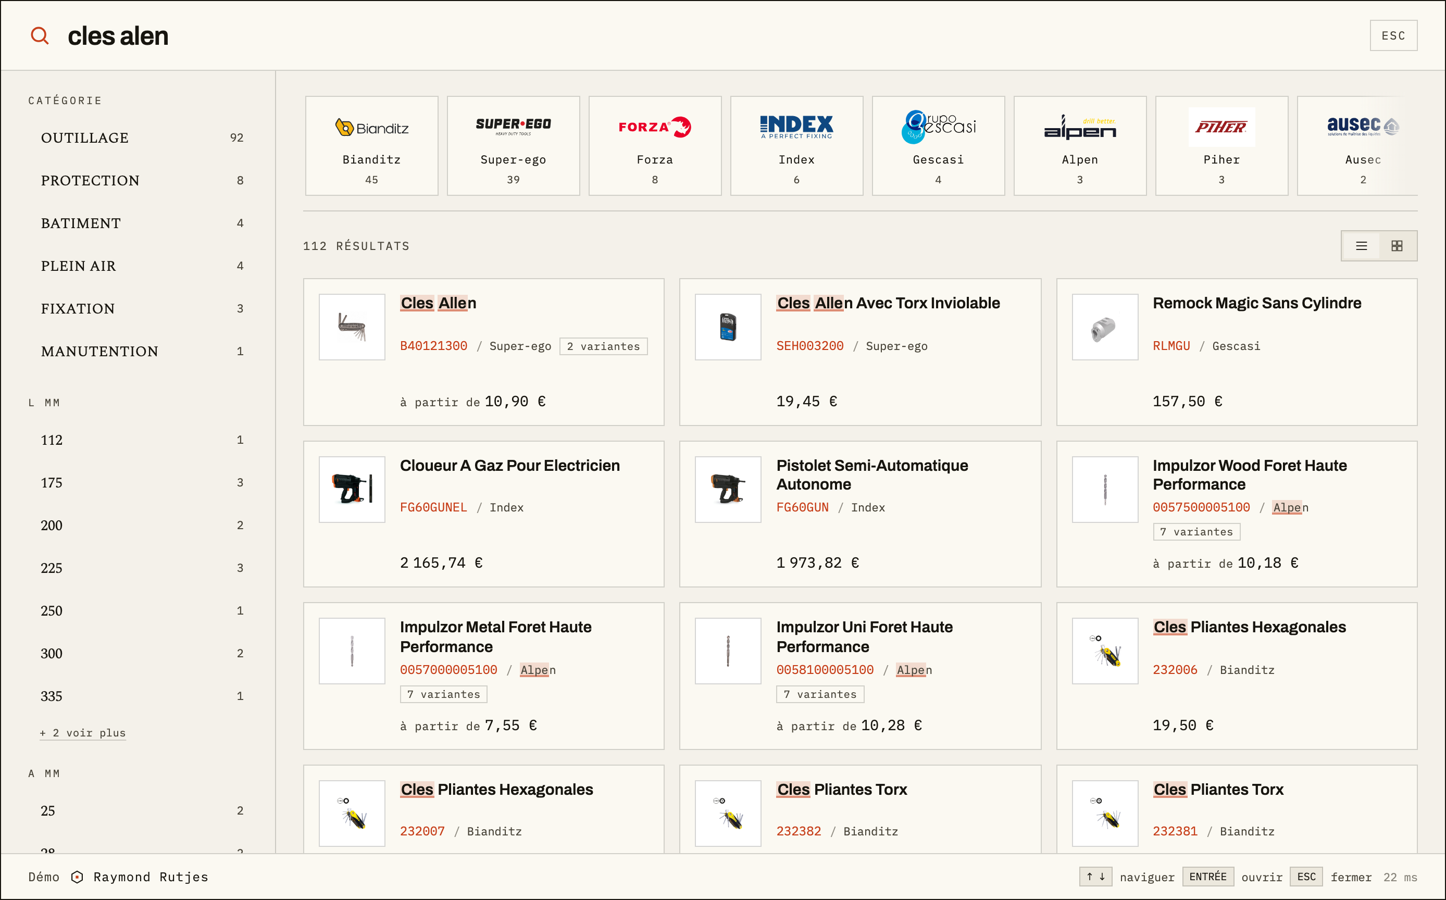Filter results by Alpen brand logo

point(1080,146)
